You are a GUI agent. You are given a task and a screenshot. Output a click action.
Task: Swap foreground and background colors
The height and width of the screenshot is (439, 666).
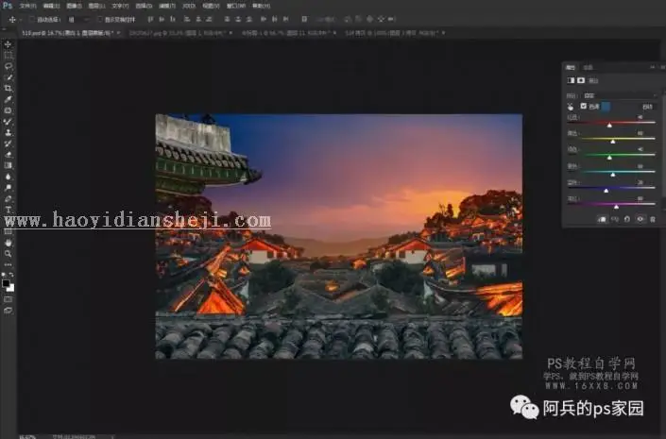[11, 275]
